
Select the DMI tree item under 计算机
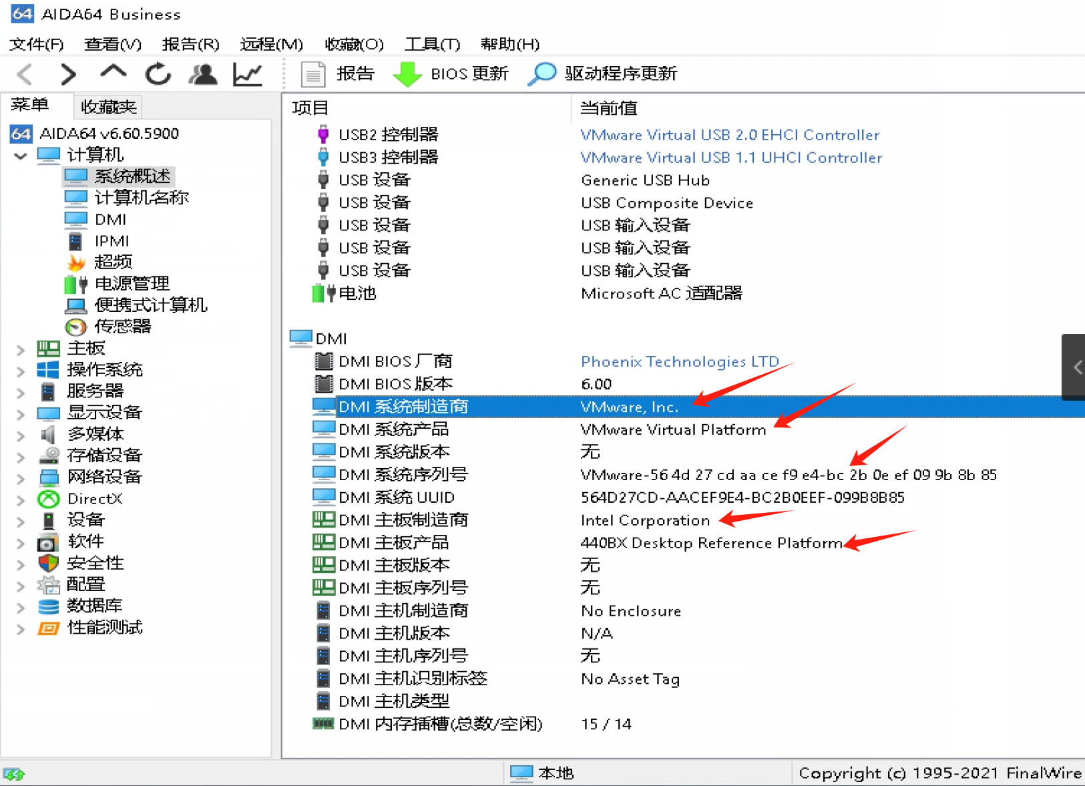110,220
